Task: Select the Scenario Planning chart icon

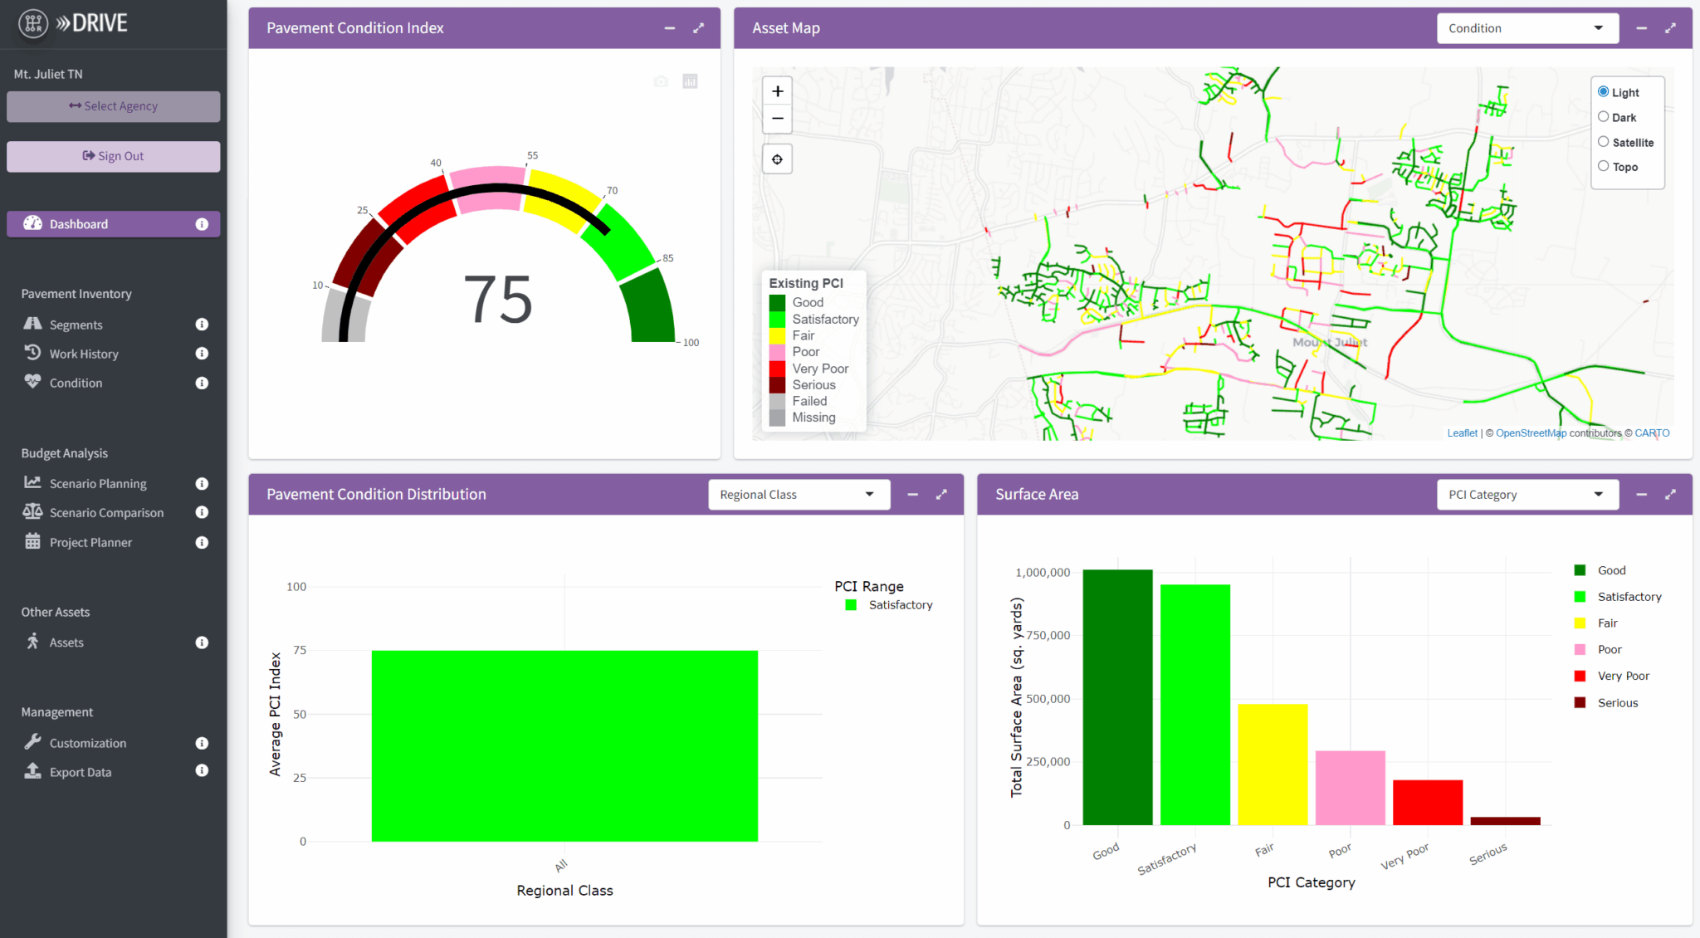Action: click(x=33, y=483)
